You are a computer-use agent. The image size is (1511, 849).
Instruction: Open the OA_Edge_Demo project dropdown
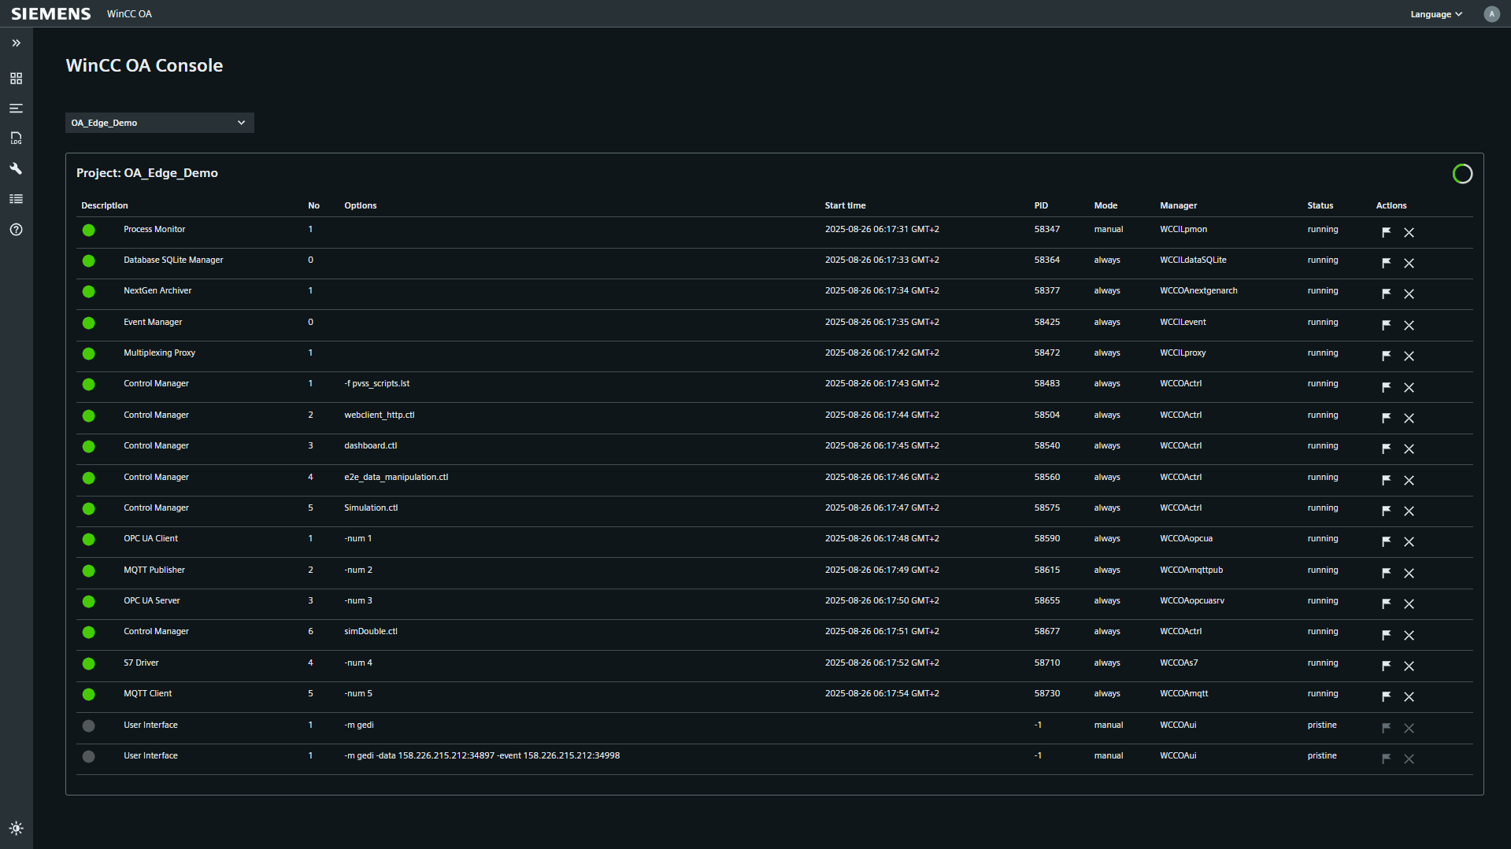159,123
